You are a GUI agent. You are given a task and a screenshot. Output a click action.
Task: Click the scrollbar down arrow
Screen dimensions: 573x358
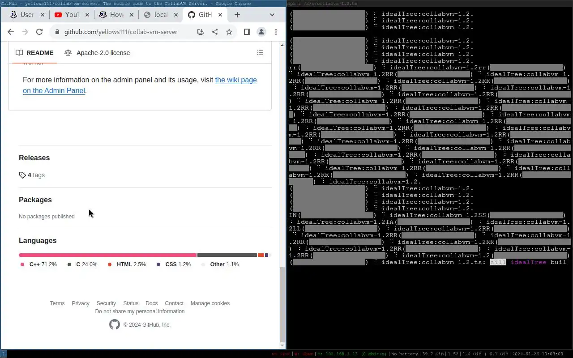click(282, 345)
